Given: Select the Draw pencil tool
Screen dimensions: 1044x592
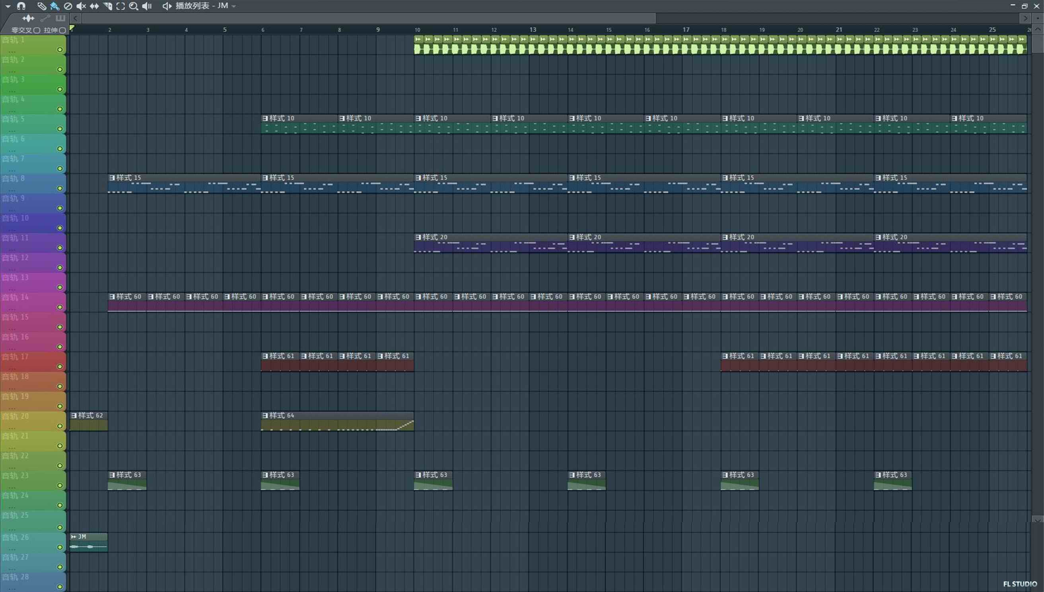Looking at the screenshot, I should (x=41, y=6).
